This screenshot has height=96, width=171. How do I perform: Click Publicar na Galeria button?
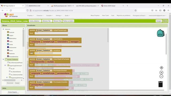pyautogui.click(x=68, y=21)
